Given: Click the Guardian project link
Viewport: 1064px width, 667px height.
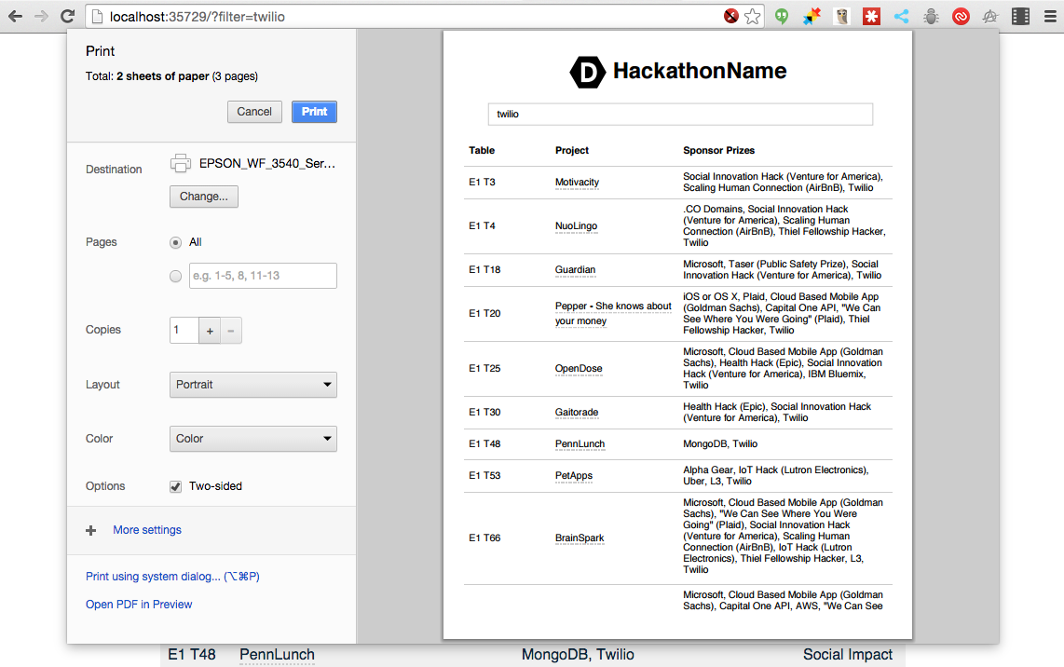Looking at the screenshot, I should pos(575,269).
